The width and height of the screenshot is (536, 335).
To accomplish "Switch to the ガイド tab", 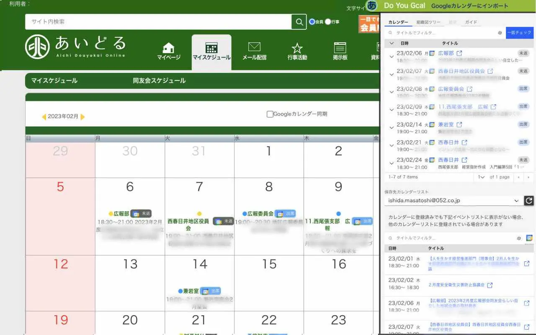I will [471, 22].
